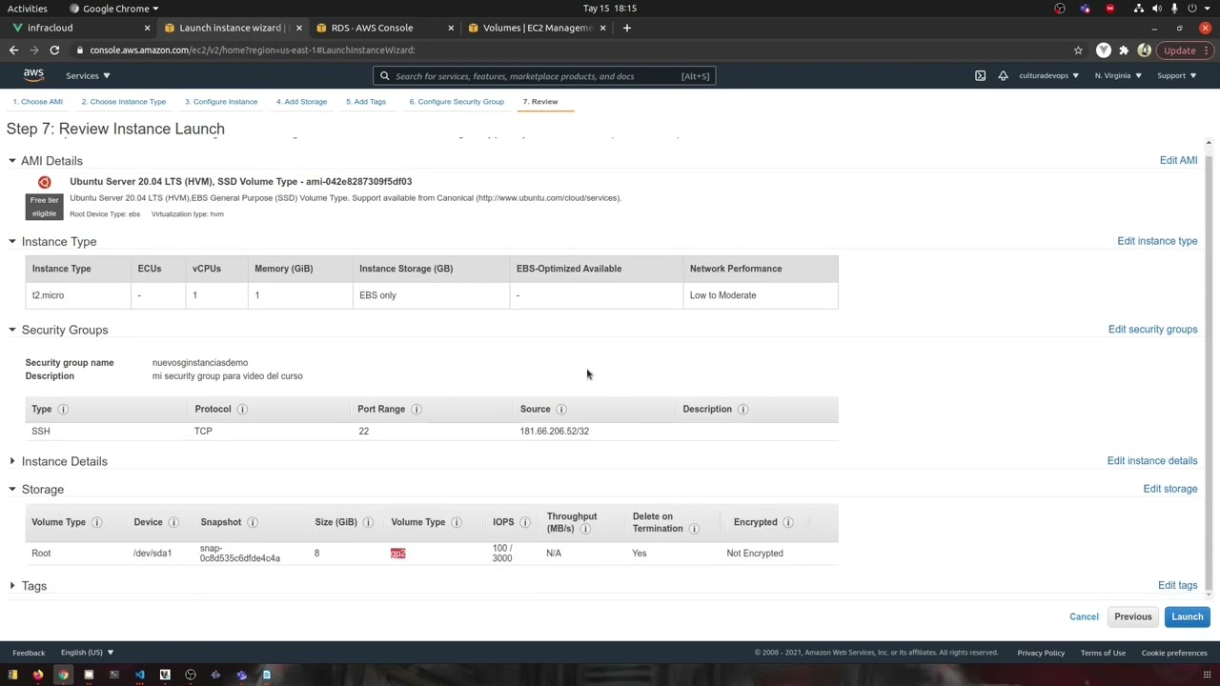Go back in browser history

pos(14,50)
